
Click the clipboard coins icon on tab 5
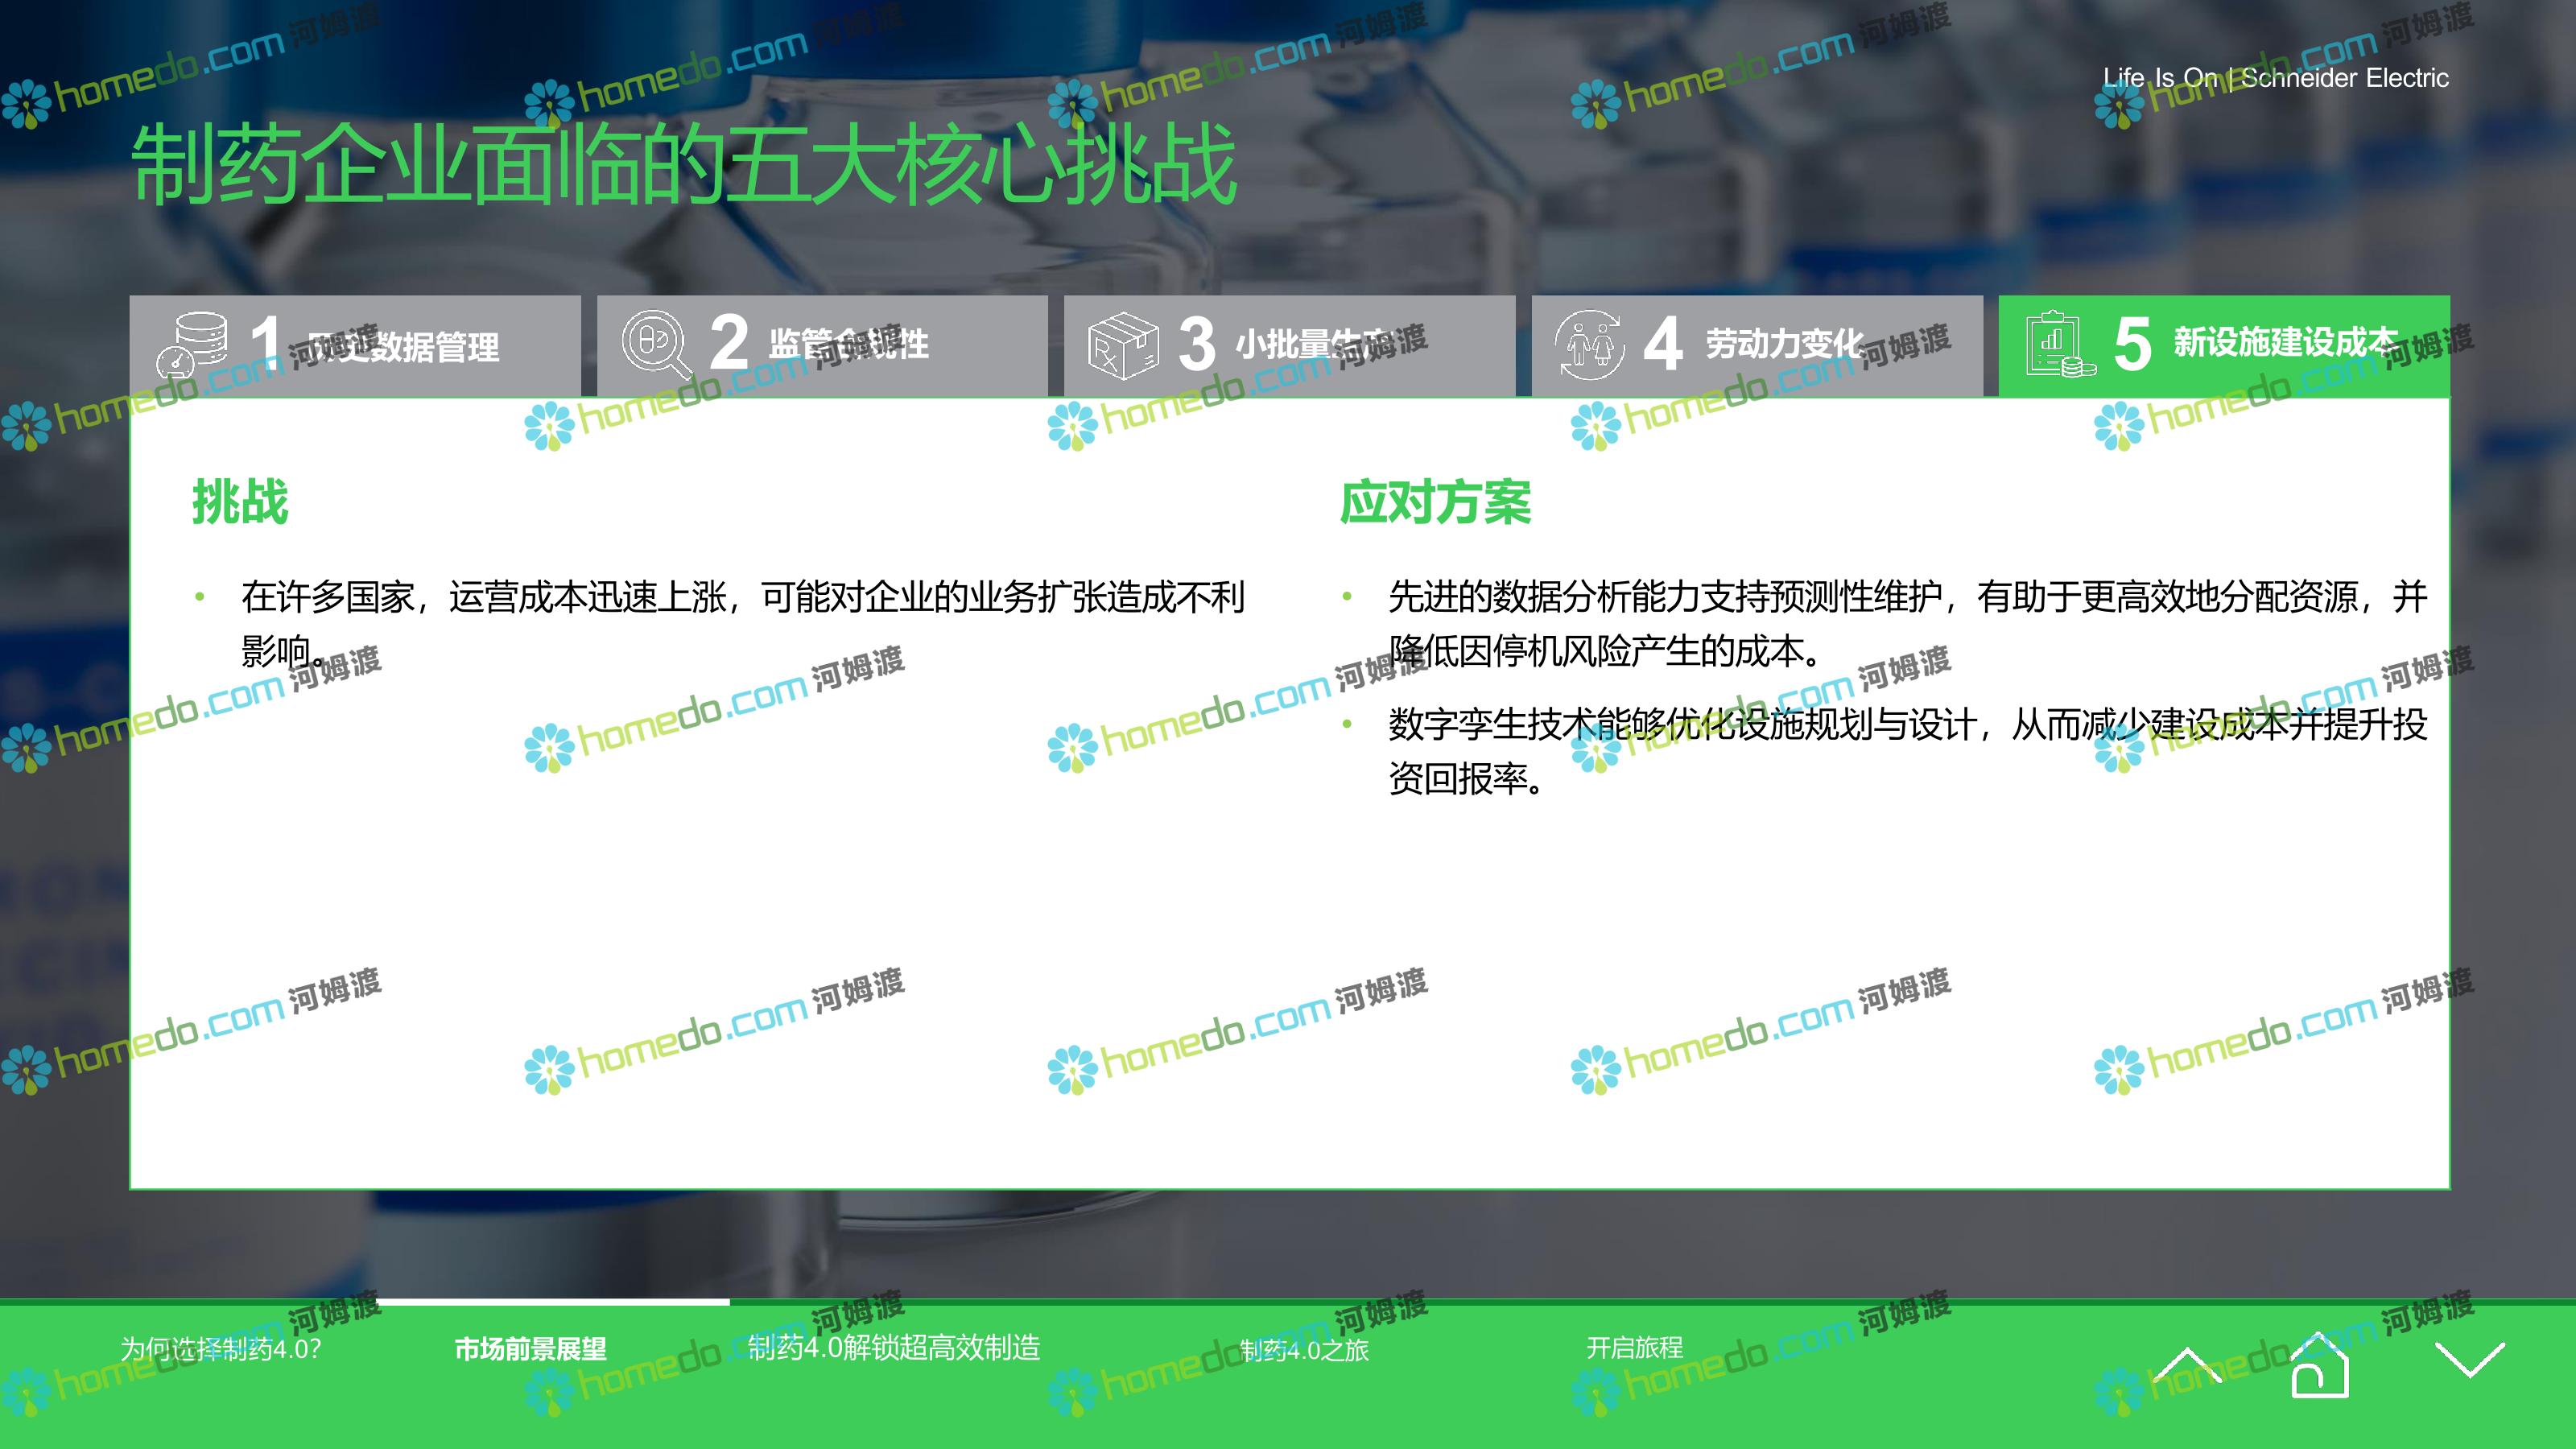tap(2058, 344)
